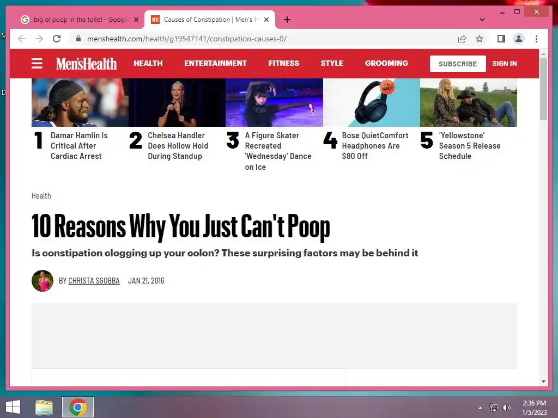The image size is (558, 418).
Task: Open the ENTERTAINMENT nav section
Action: pyautogui.click(x=215, y=63)
